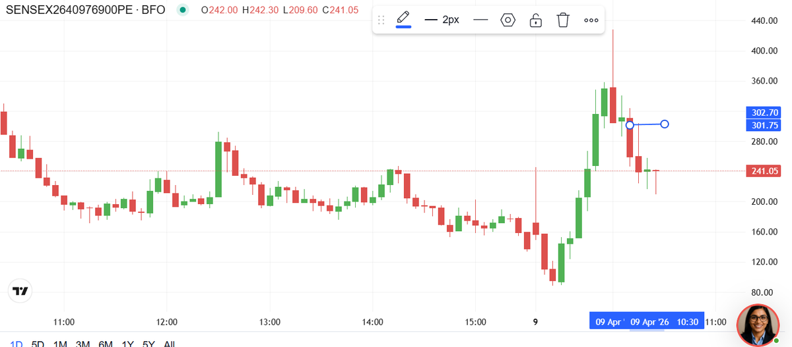Image resolution: width=792 pixels, height=347 pixels.
Task: Click the 301.75 blue price label
Action: point(763,125)
